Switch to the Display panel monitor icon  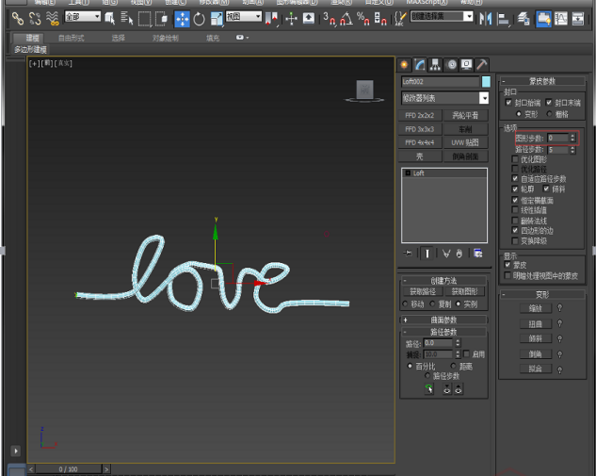click(466, 65)
